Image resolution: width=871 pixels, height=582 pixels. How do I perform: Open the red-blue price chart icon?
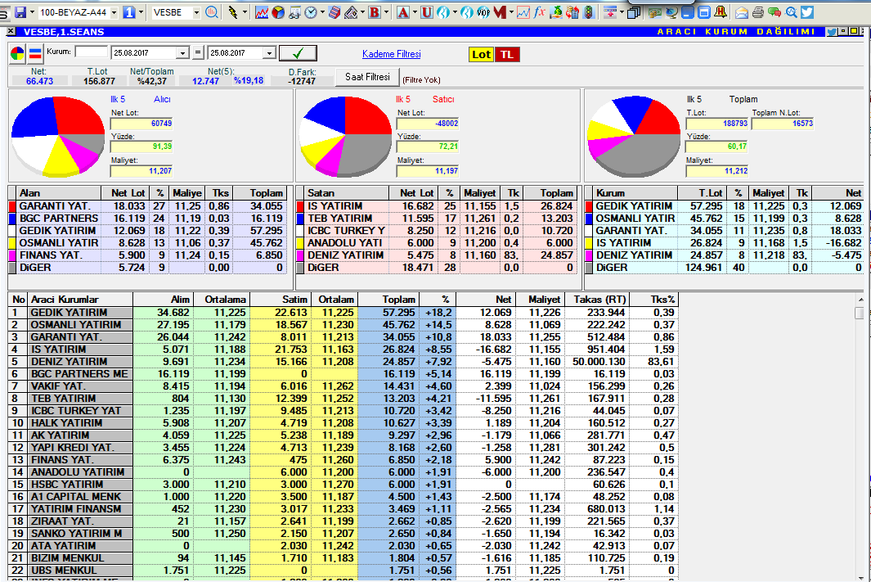pos(262,11)
